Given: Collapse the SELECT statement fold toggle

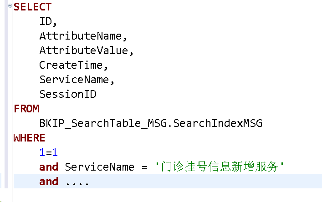Looking at the screenshot, I should 10,6.
